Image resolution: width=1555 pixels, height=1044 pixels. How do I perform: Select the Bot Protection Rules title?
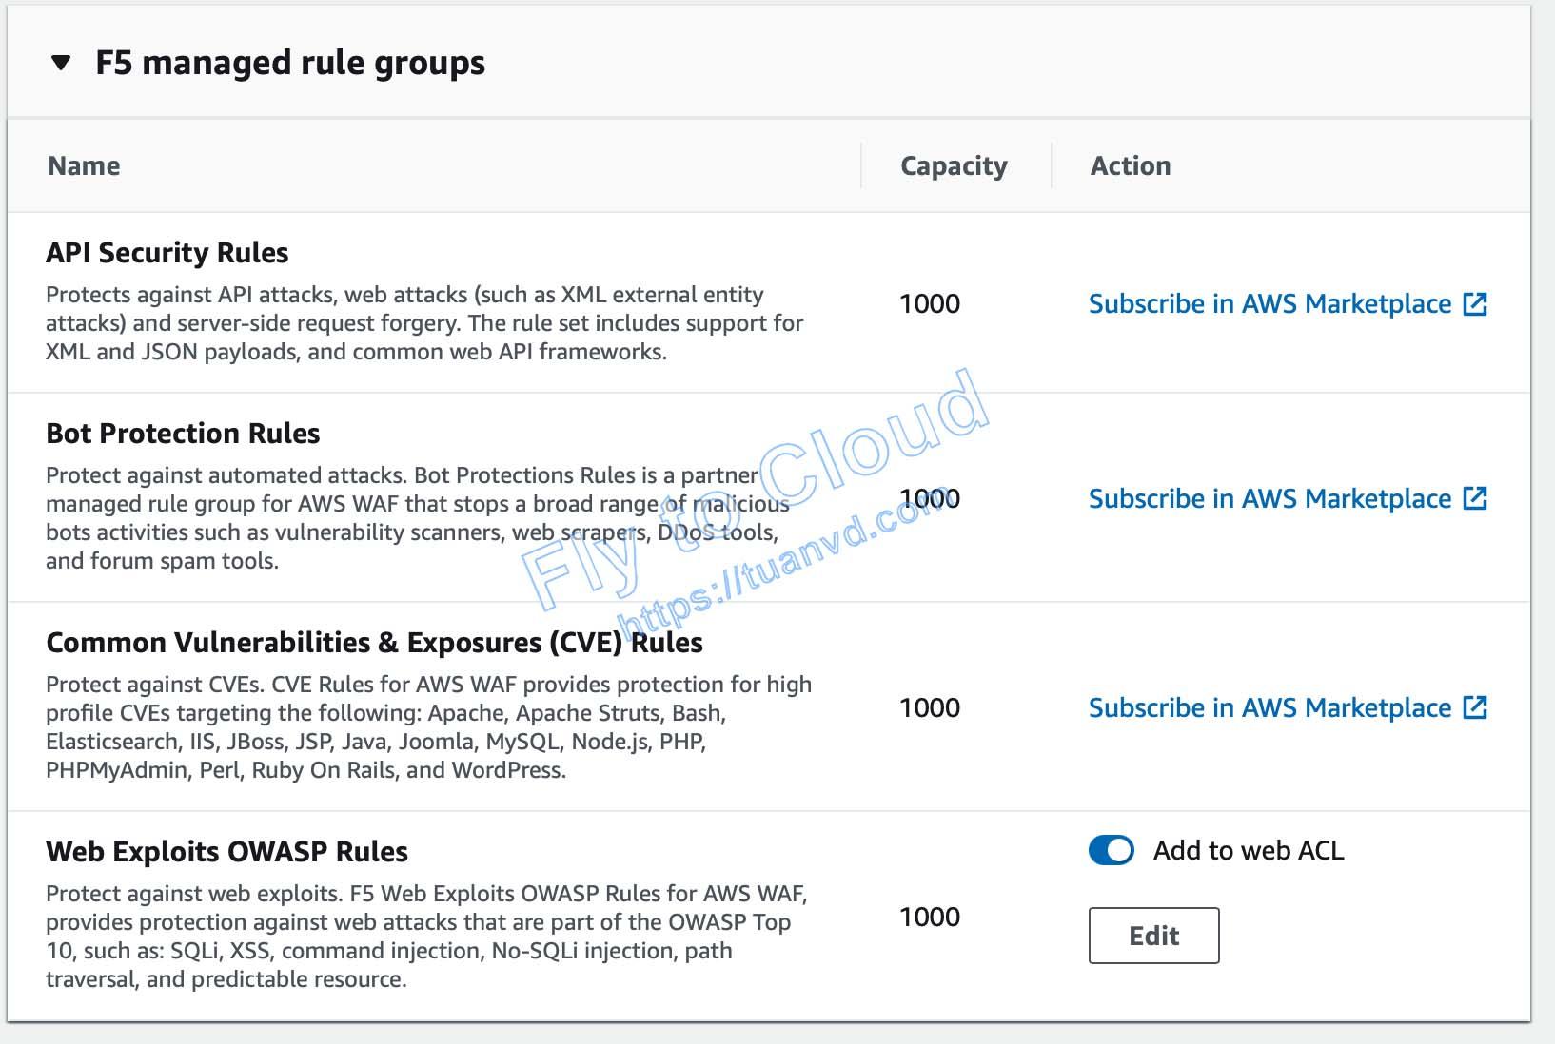183,434
